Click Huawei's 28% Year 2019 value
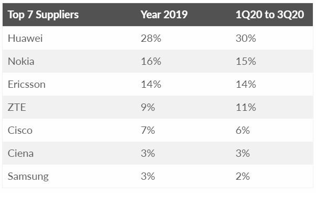Screen dimensions: 316x219 149,38
